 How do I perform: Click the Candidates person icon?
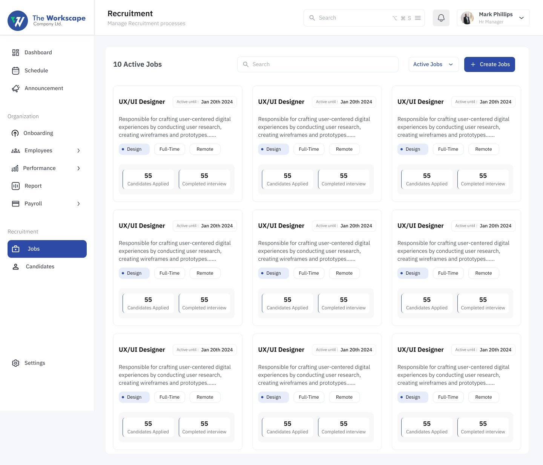click(x=15, y=266)
